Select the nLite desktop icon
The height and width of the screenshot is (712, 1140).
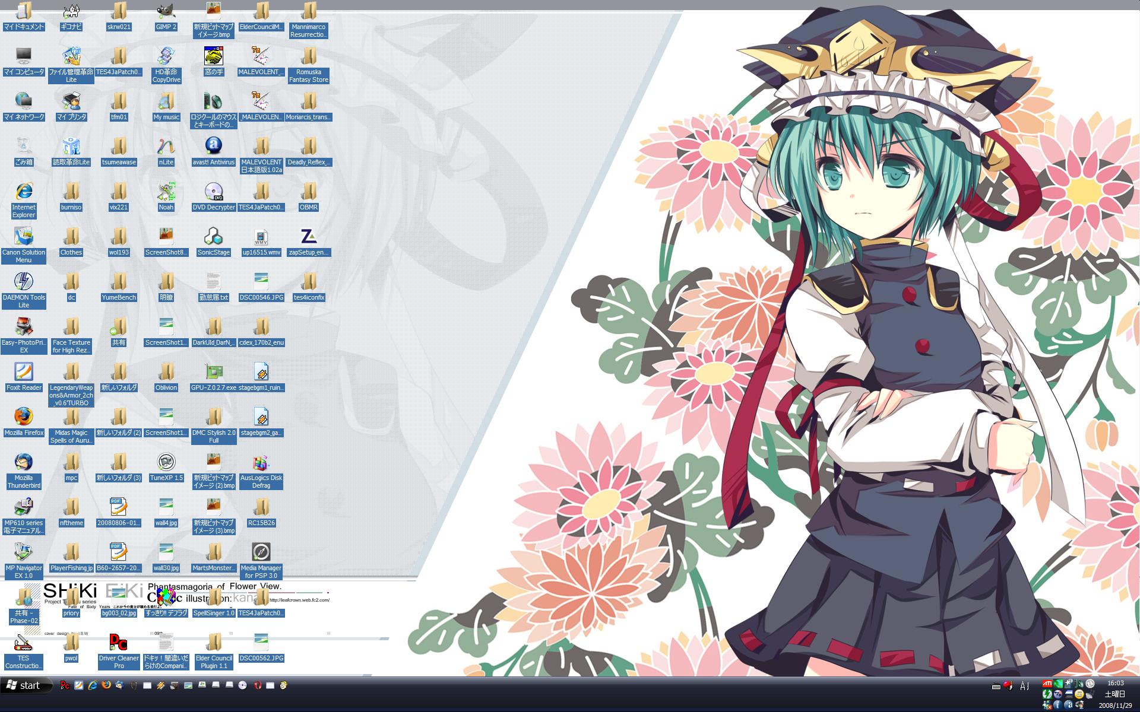(166, 151)
